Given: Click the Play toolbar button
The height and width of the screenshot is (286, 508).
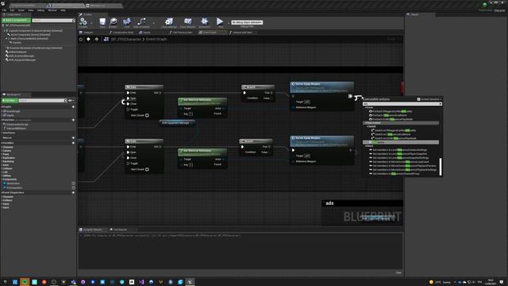Looking at the screenshot, I should [220, 21].
